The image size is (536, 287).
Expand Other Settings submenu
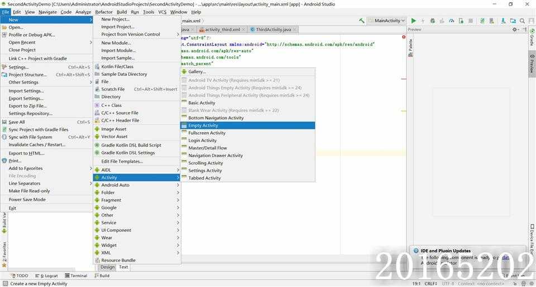point(47,82)
